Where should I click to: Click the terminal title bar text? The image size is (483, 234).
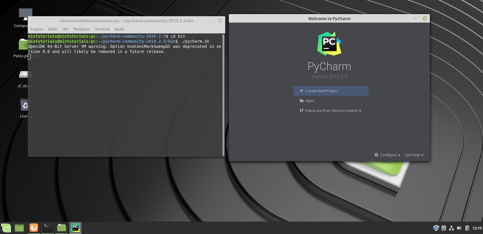pos(126,20)
